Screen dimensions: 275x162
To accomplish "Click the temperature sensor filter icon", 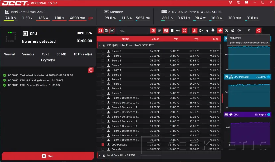I will [195, 31].
